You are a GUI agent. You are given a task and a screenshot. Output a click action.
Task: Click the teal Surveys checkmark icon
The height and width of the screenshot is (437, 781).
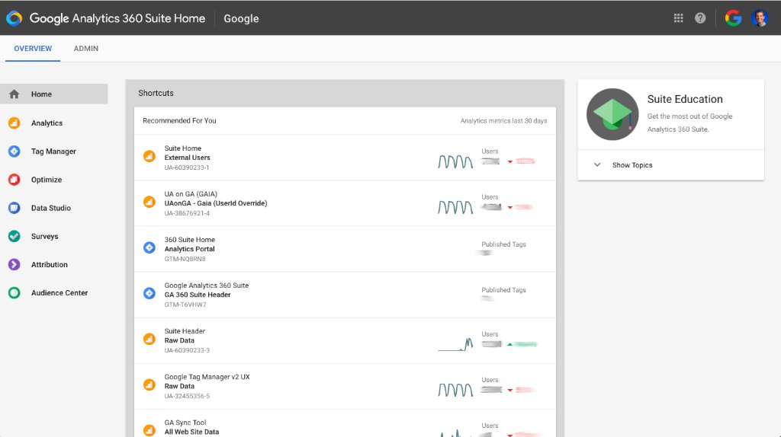pyautogui.click(x=14, y=236)
